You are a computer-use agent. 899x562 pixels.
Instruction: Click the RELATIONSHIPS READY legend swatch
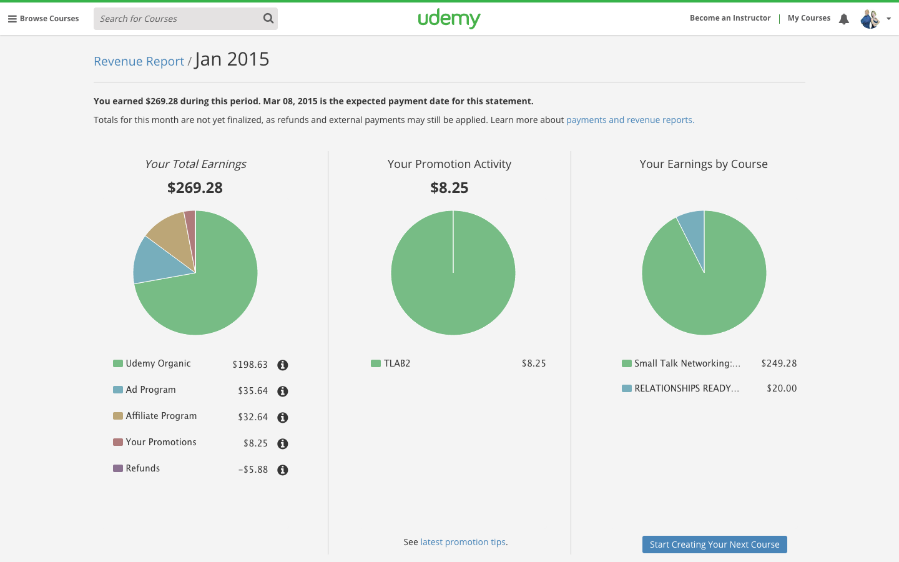click(x=627, y=388)
